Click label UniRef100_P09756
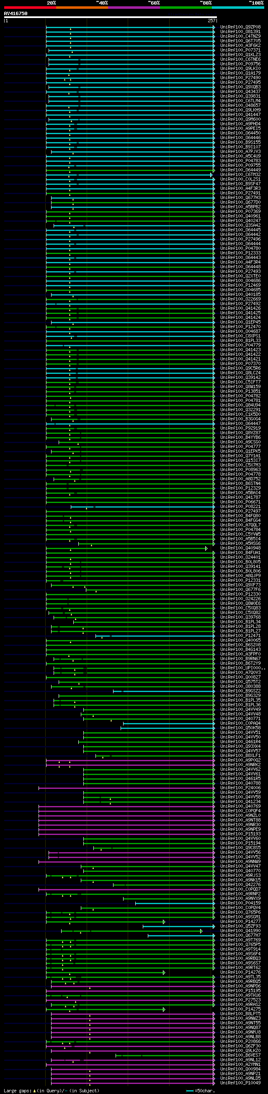268x1094 pixels. coord(240,64)
